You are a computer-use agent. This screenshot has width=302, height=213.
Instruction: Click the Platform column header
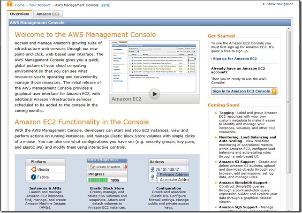45,162
